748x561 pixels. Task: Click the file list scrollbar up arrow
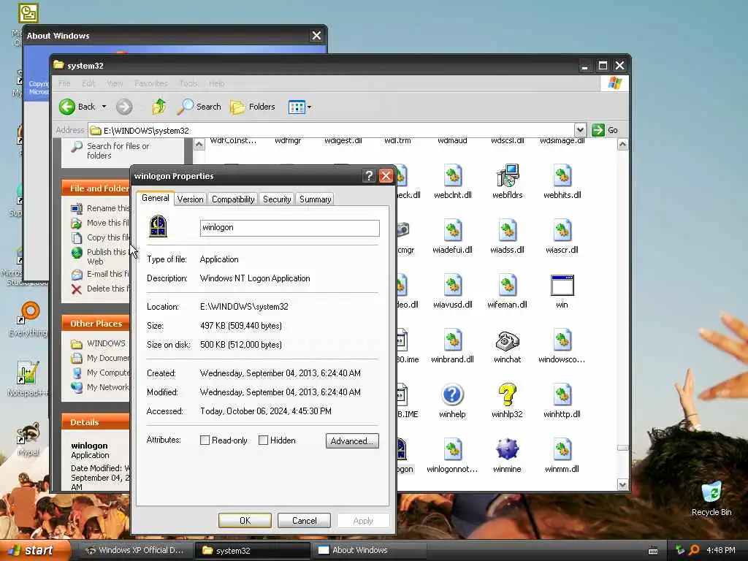(x=622, y=145)
